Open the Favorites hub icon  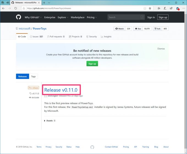click(159, 8)
